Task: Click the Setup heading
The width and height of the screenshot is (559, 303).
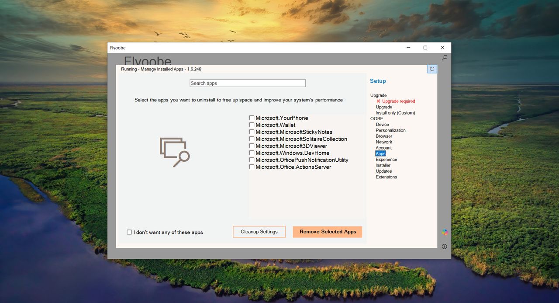Action: coord(378,81)
